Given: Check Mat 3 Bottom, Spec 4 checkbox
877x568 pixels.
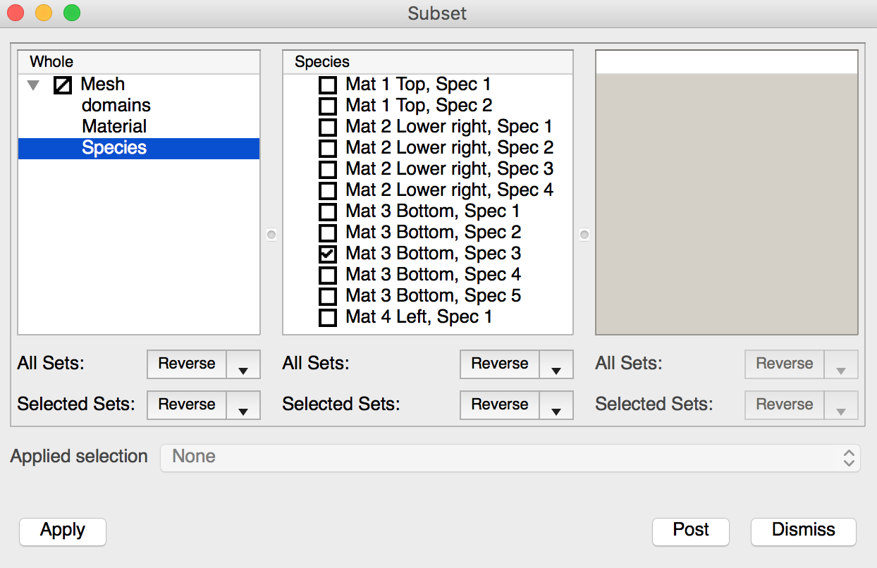Looking at the screenshot, I should point(328,276).
